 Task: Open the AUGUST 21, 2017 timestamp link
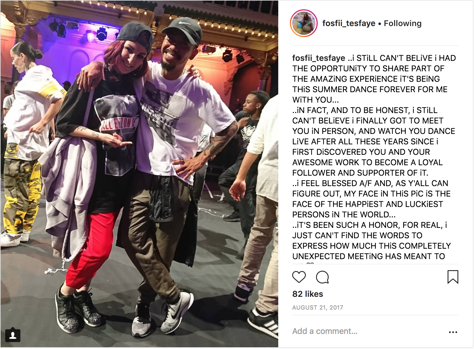click(x=318, y=308)
